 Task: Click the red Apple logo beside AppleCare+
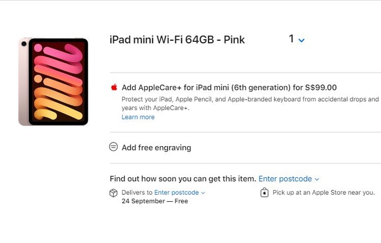[114, 87]
